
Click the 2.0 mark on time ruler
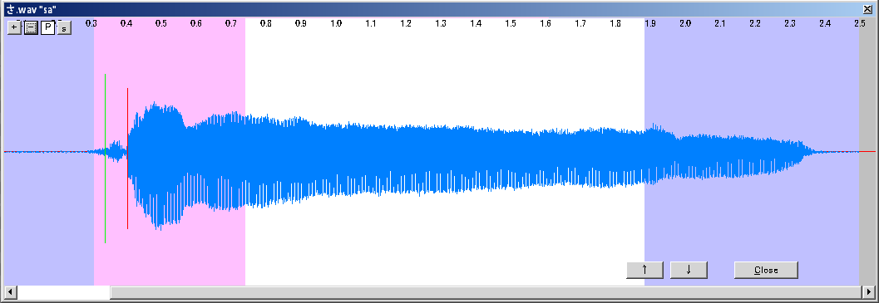(x=685, y=23)
